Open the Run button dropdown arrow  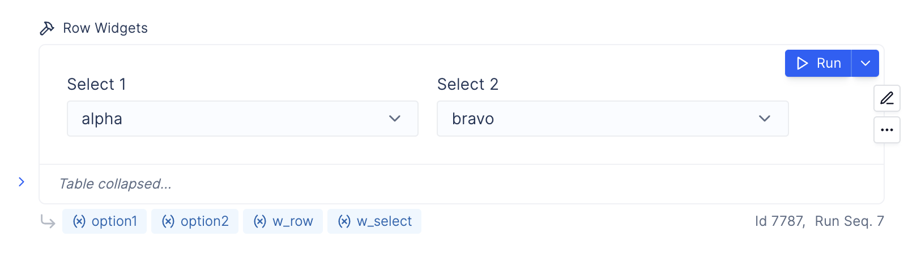[x=865, y=63]
